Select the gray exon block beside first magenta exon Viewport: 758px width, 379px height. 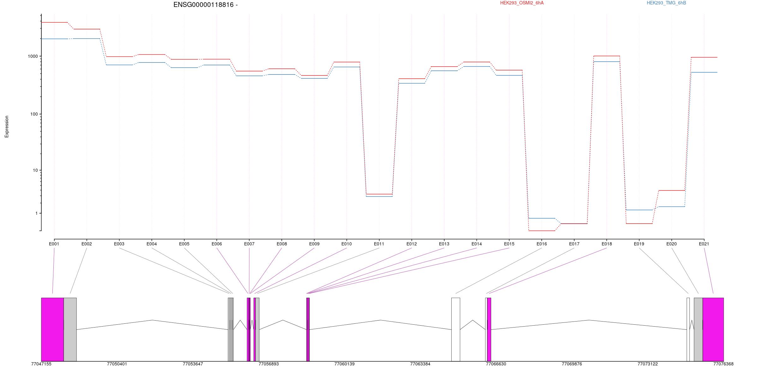pos(70,329)
